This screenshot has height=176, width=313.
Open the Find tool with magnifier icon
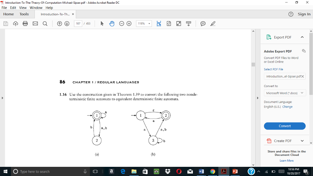tap(45, 24)
